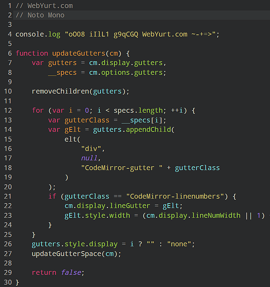Click the "if" keyword on line 21
Screen dimensions: 270x287
tap(52, 196)
